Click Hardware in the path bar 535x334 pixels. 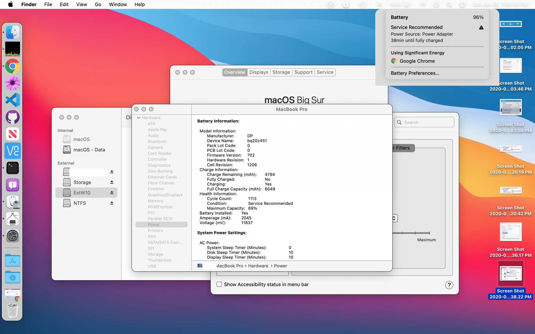tap(258, 266)
